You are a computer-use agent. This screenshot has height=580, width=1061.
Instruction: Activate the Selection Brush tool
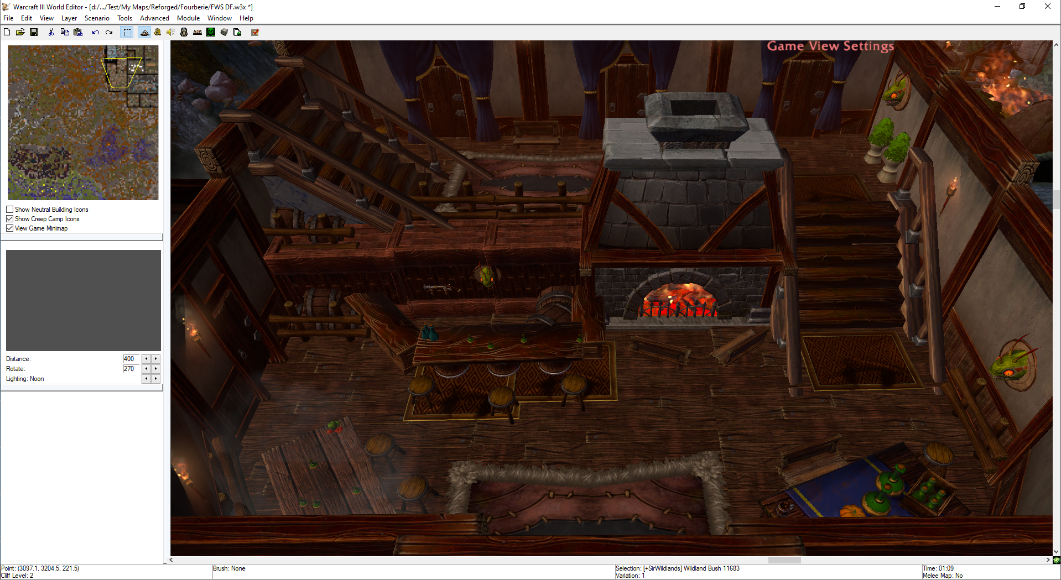click(x=127, y=32)
